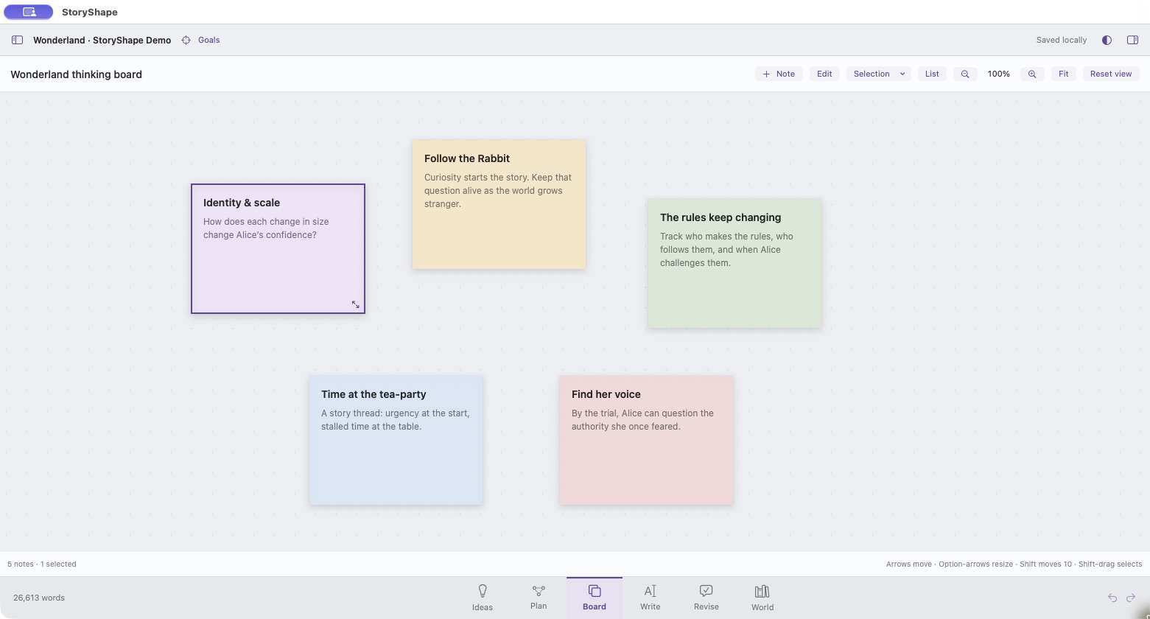Select the Time at the tea-party note
Image resolution: width=1150 pixels, height=619 pixels.
coord(396,440)
